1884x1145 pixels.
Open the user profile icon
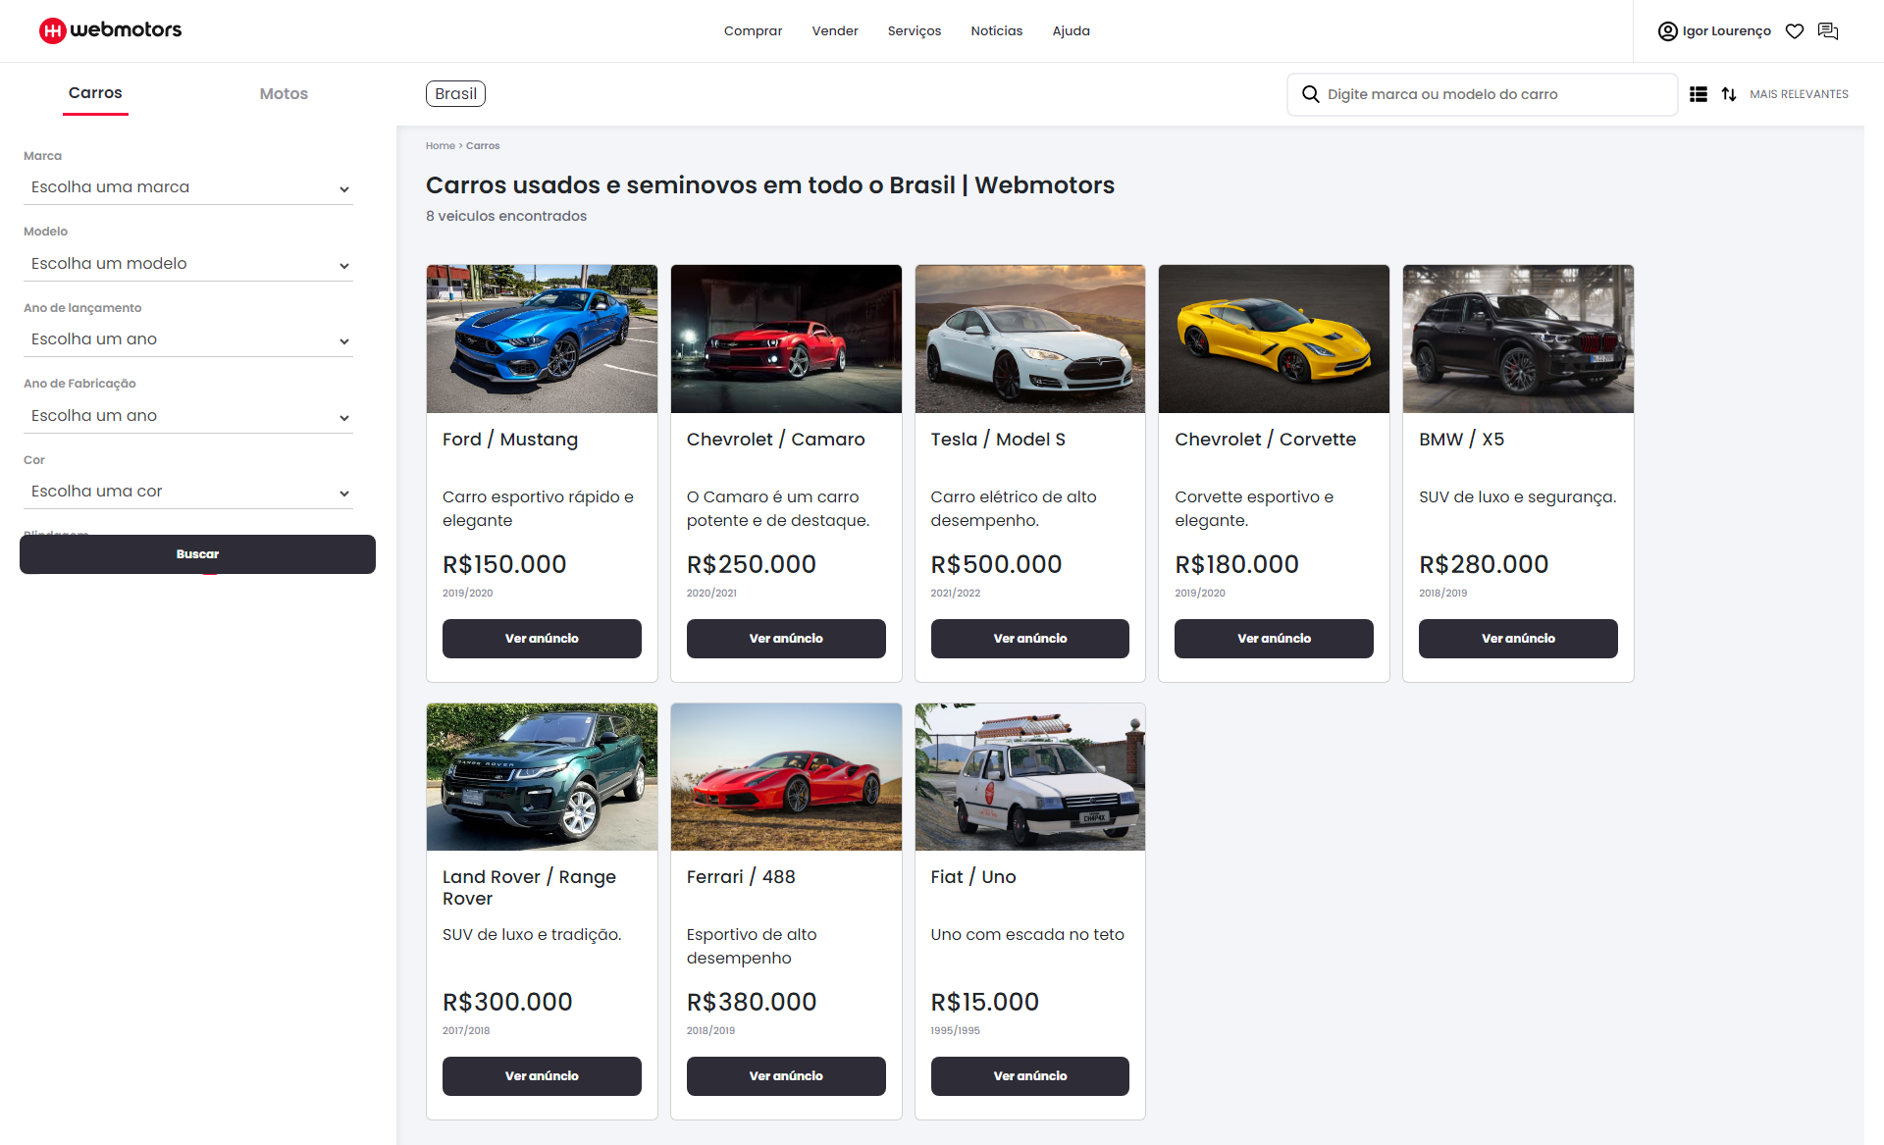tap(1667, 31)
